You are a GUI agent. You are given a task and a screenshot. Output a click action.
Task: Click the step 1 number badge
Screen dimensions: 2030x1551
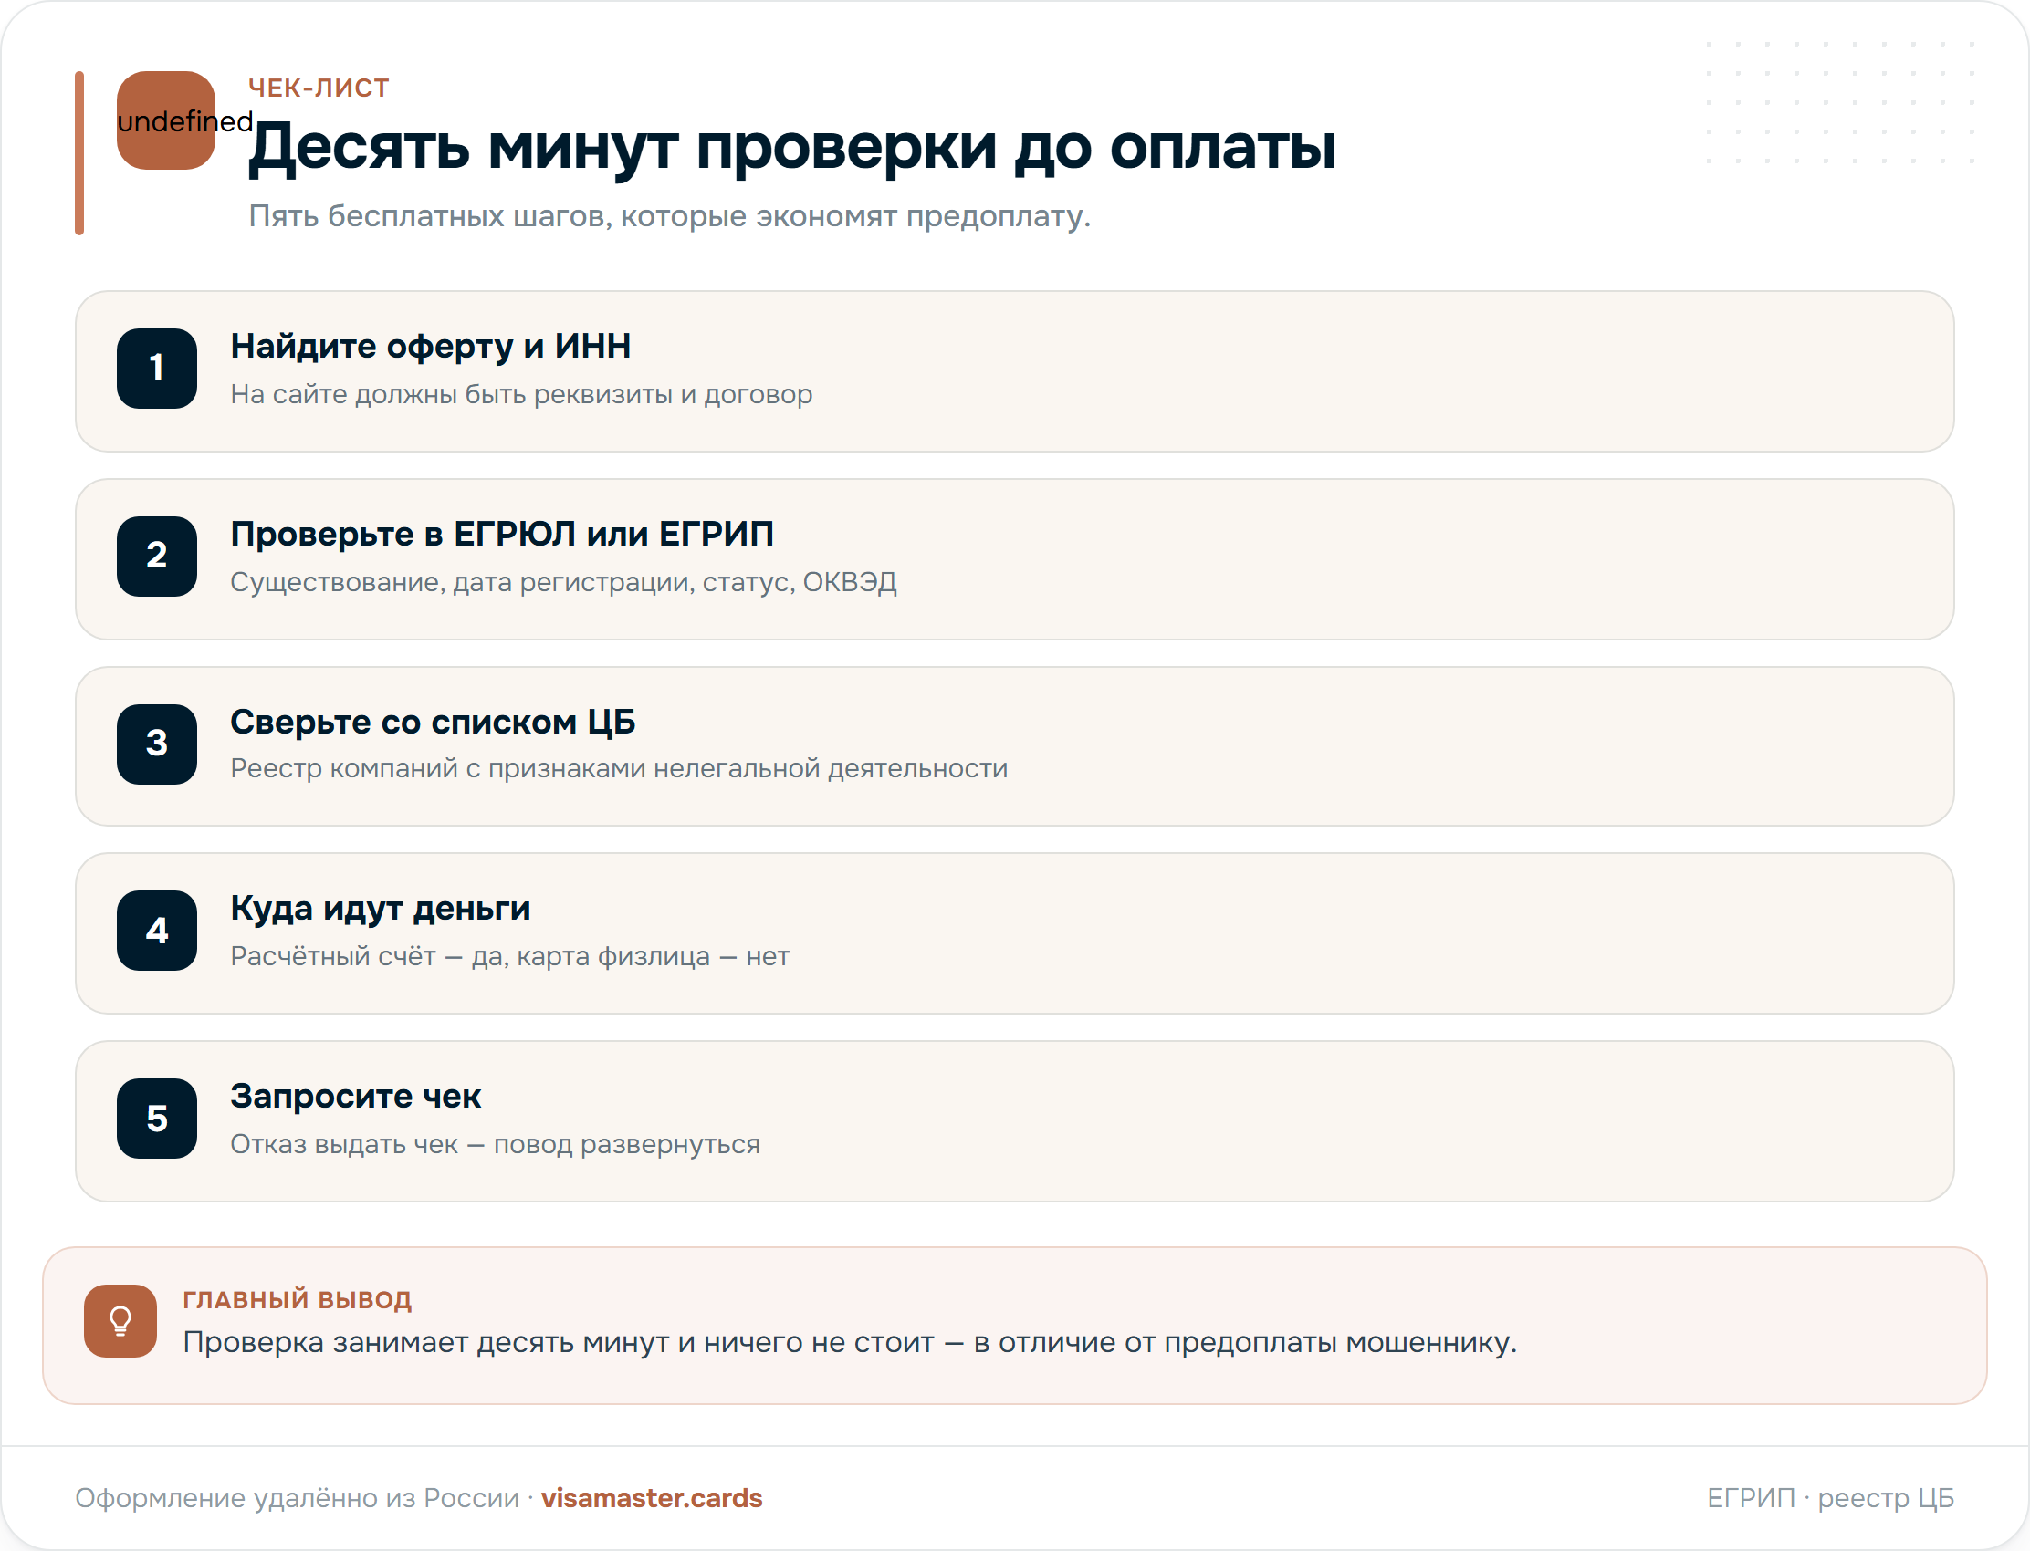(x=157, y=369)
